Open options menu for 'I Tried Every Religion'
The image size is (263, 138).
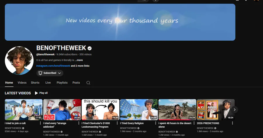click(155, 123)
